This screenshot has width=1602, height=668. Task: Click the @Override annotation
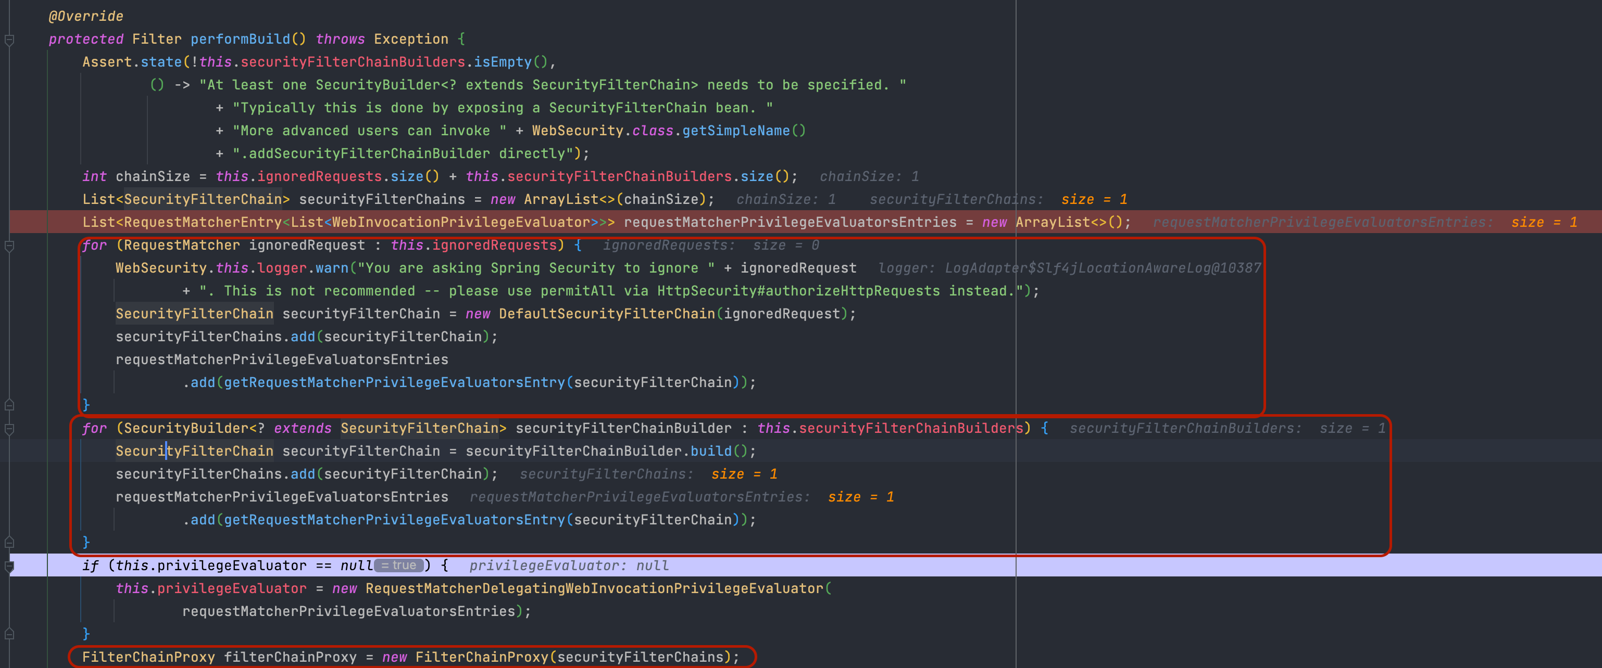click(x=86, y=16)
